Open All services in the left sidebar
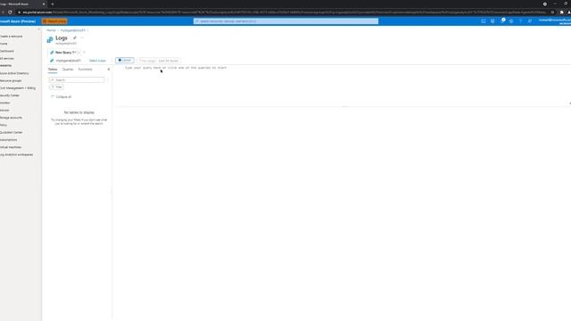The width and height of the screenshot is (571, 321). 7,58
